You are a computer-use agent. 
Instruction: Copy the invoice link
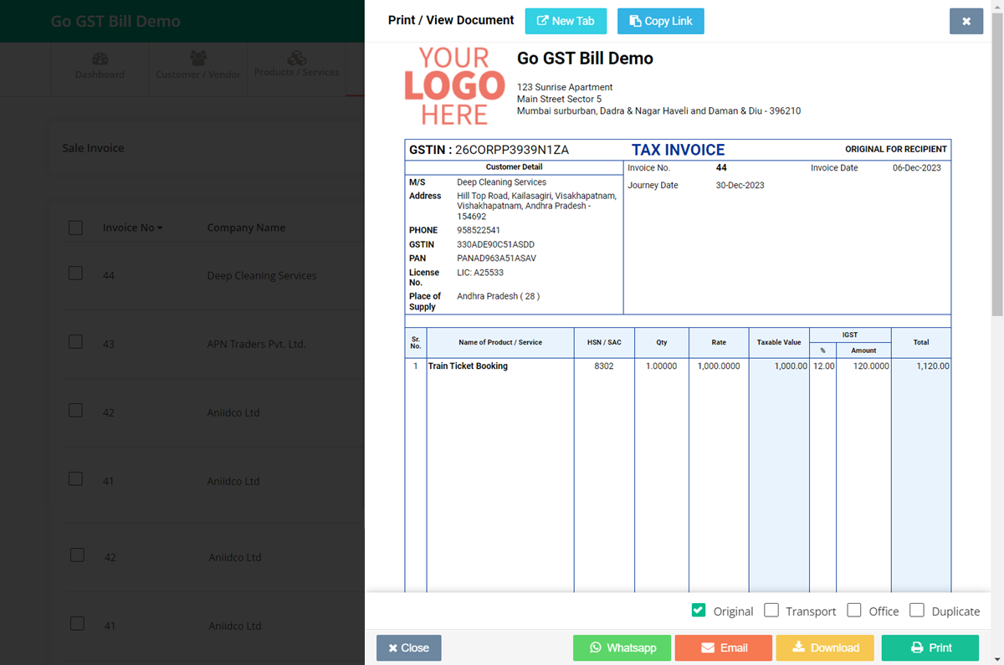pyautogui.click(x=660, y=21)
